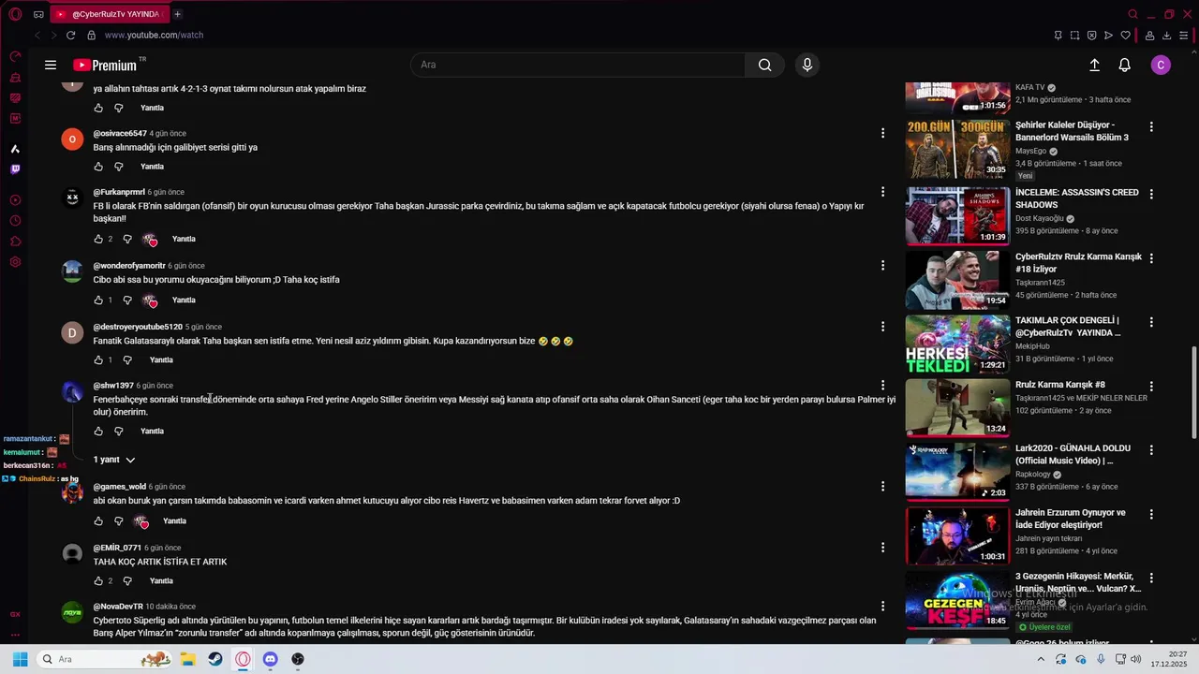Click Yanıtla under @games_wold's comment
This screenshot has height=674, width=1199.
tap(174, 521)
